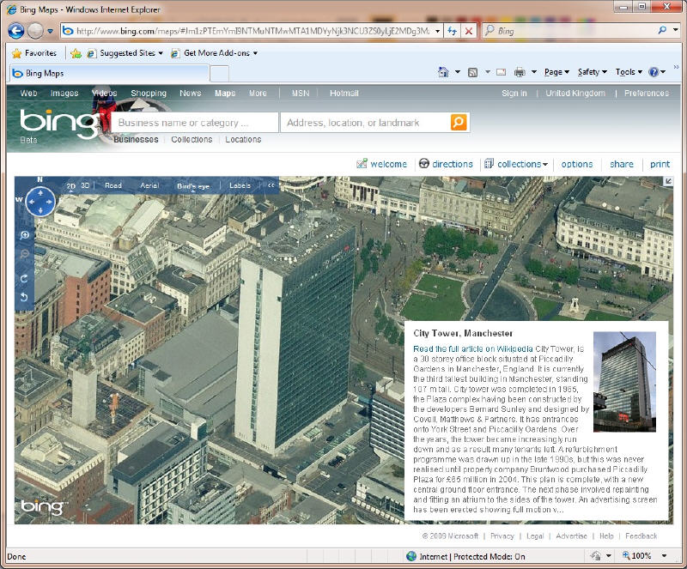Zoom in with the plus magnifier icon
687x569 pixels.
point(25,235)
